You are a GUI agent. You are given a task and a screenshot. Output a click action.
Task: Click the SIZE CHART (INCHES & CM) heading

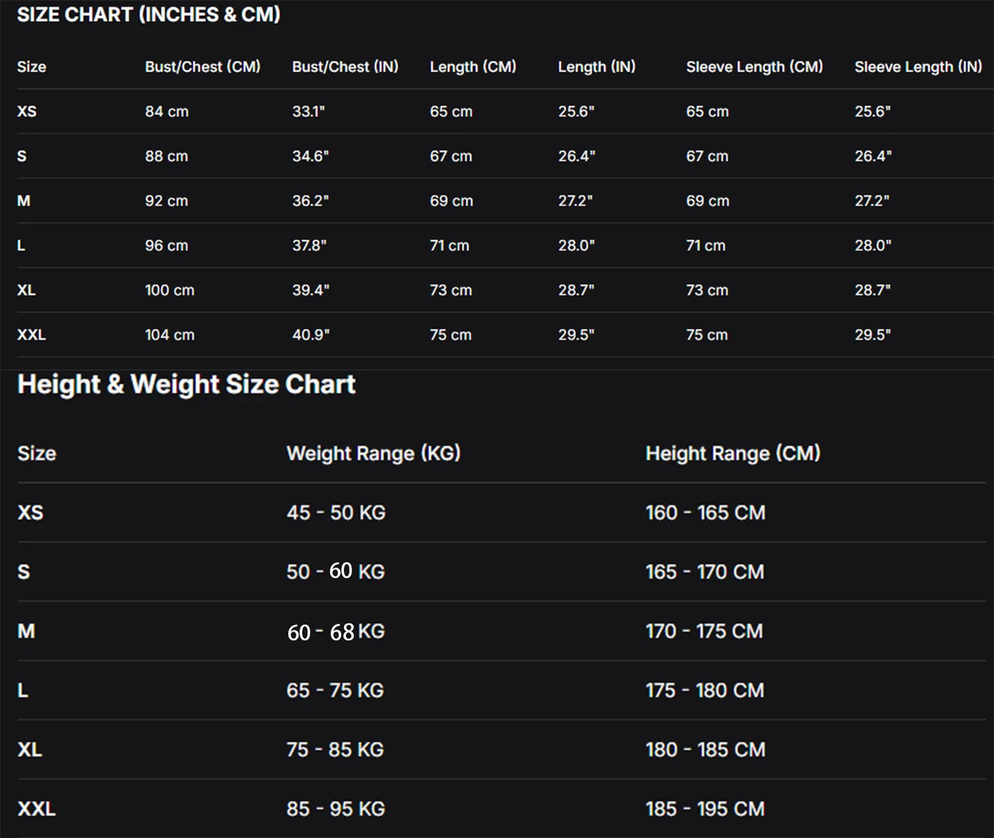coord(149,14)
